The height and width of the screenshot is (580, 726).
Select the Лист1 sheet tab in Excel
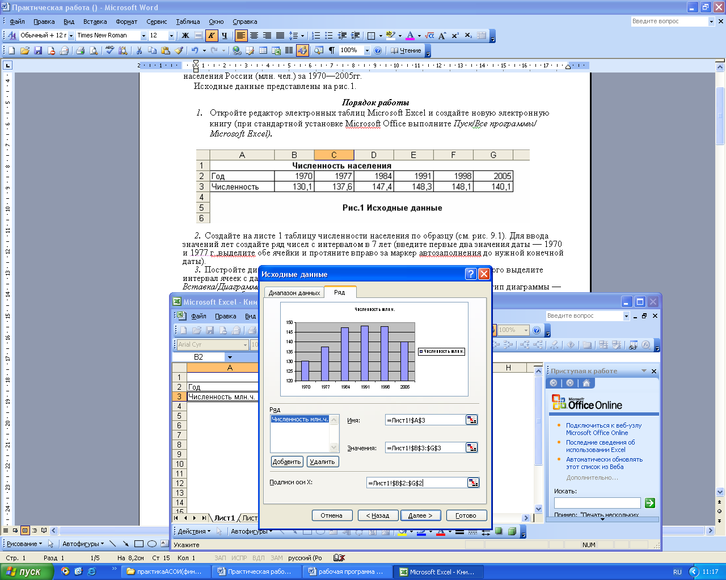click(x=225, y=518)
